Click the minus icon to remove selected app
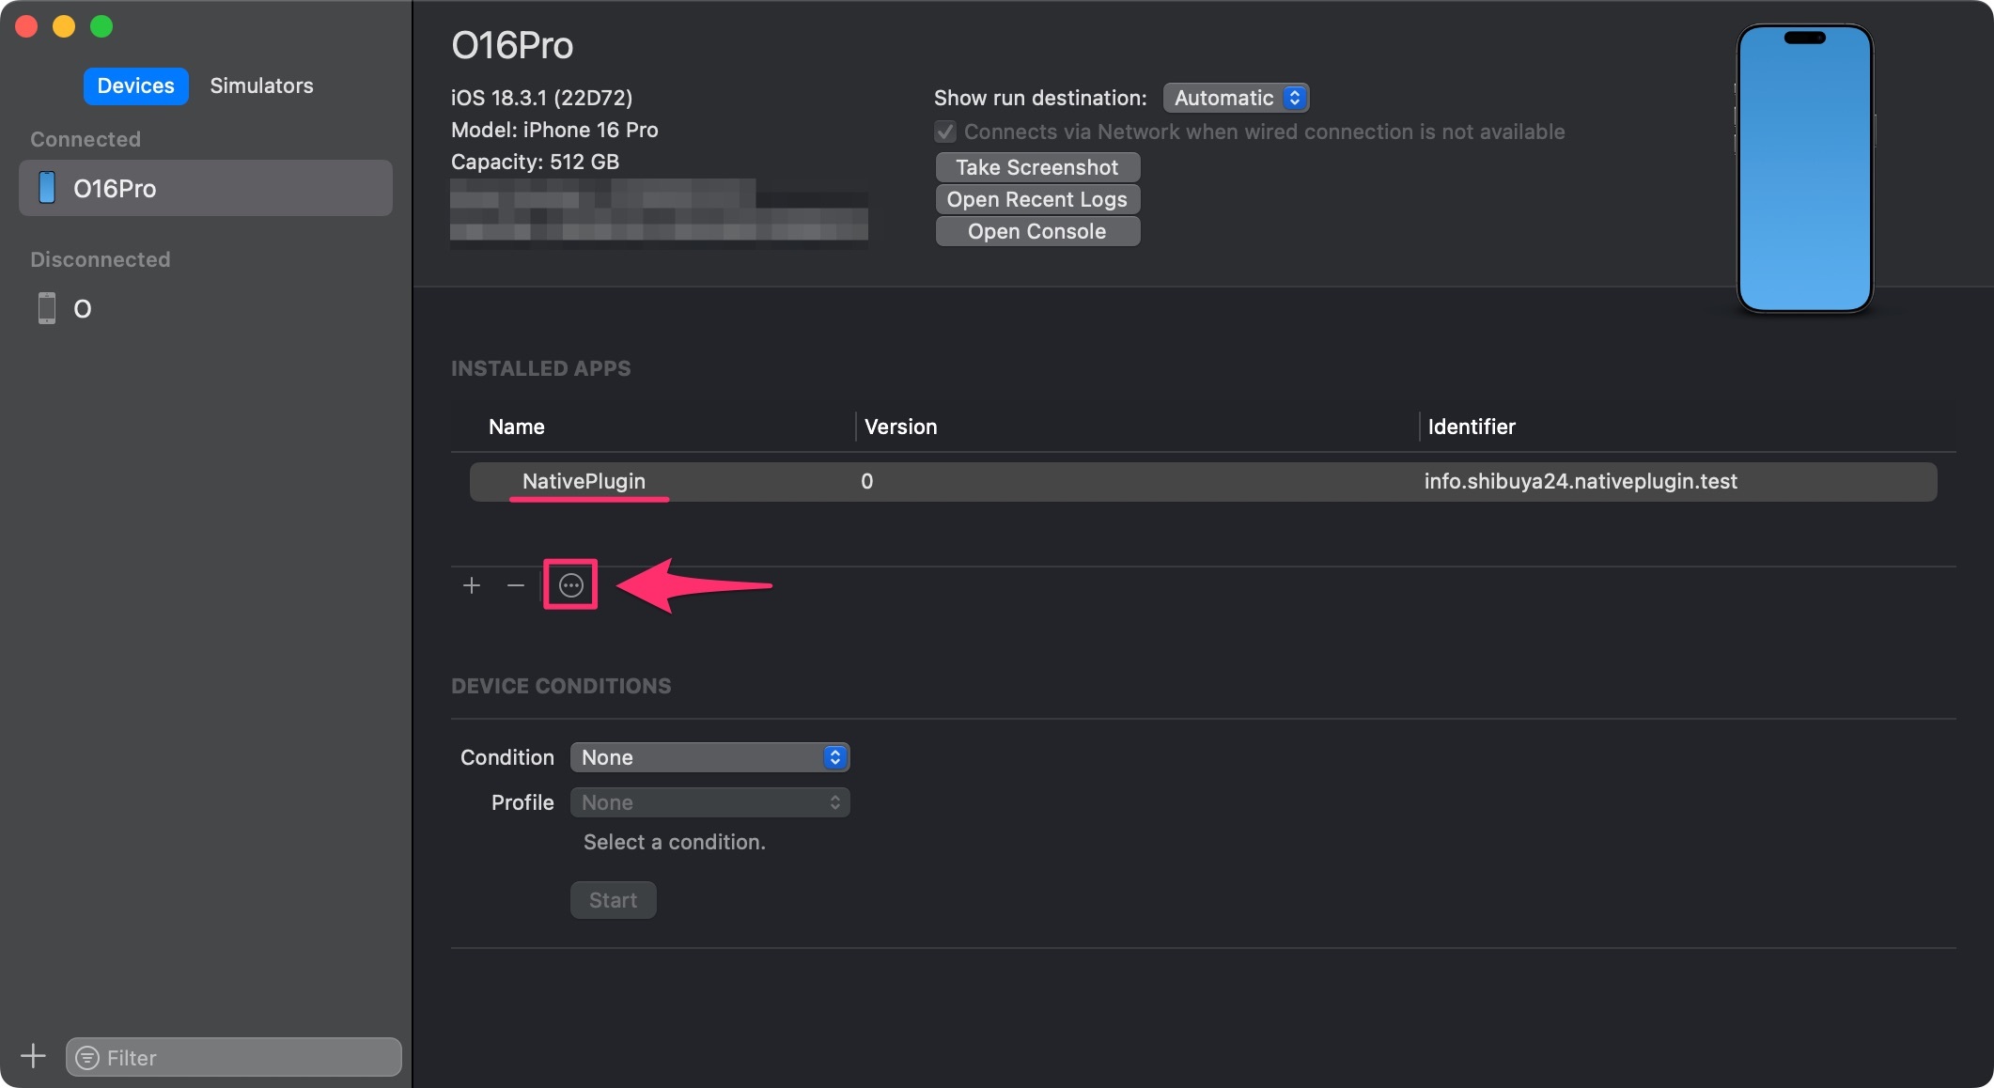Image resolution: width=1994 pixels, height=1088 pixels. pos(515,585)
